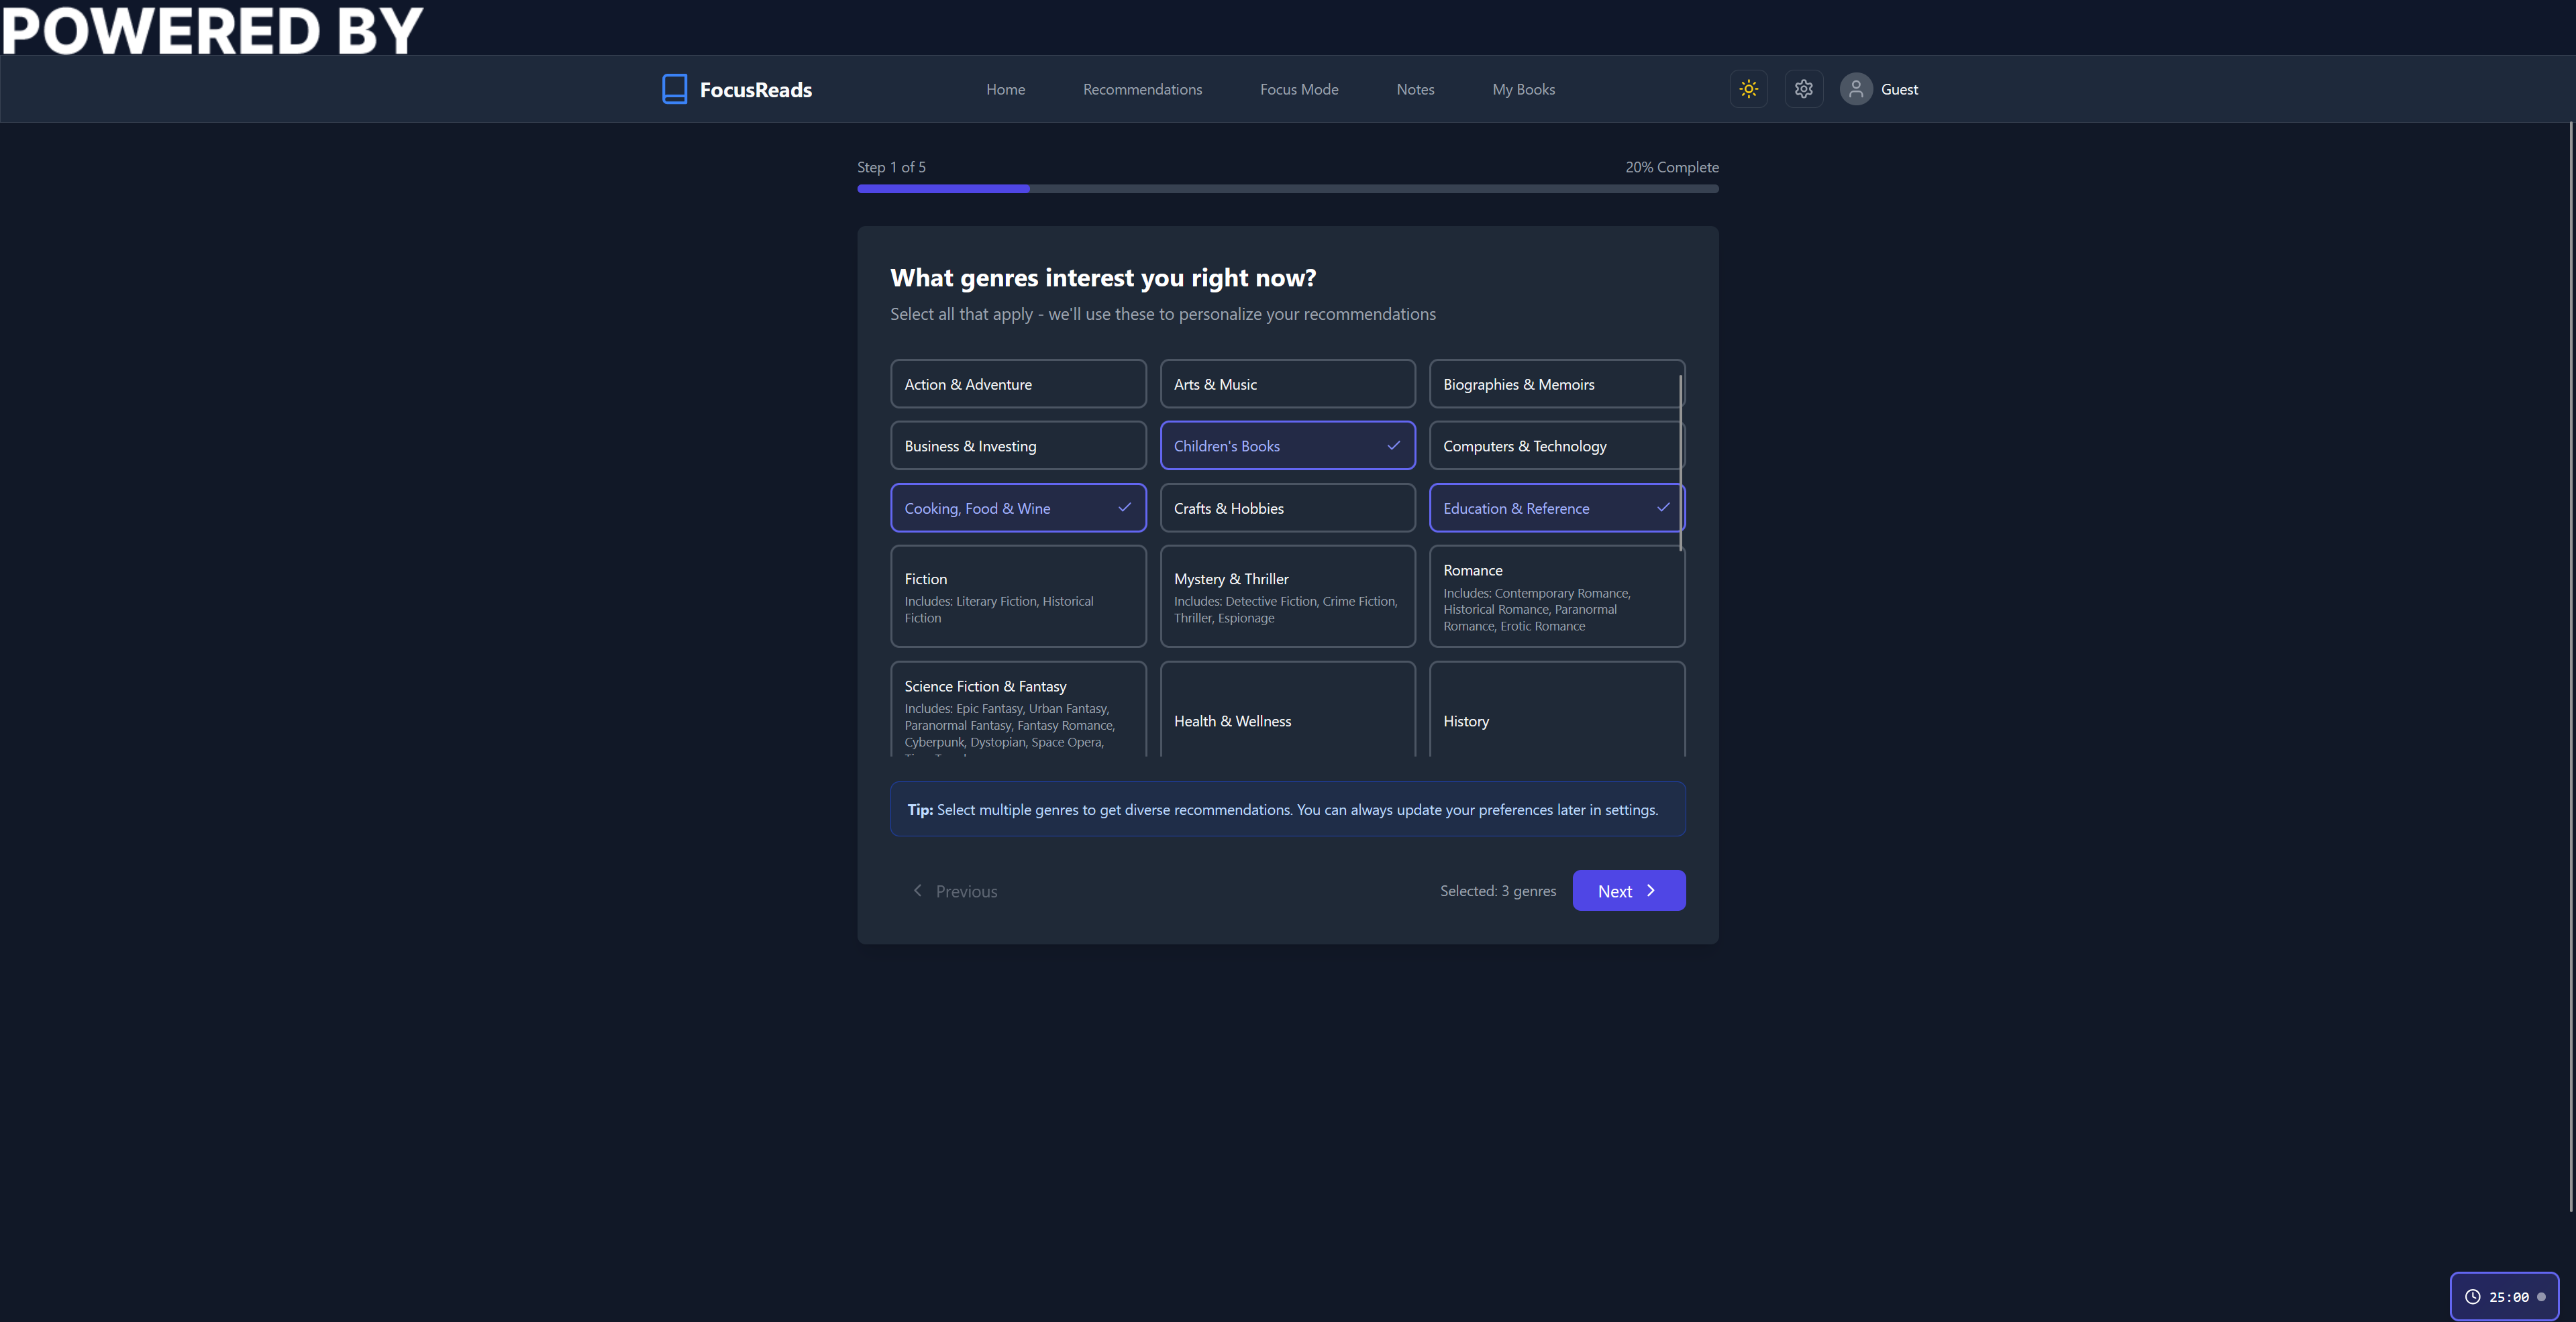Click the right chevron on Next
Image resolution: width=2576 pixels, height=1322 pixels.
coord(1651,890)
